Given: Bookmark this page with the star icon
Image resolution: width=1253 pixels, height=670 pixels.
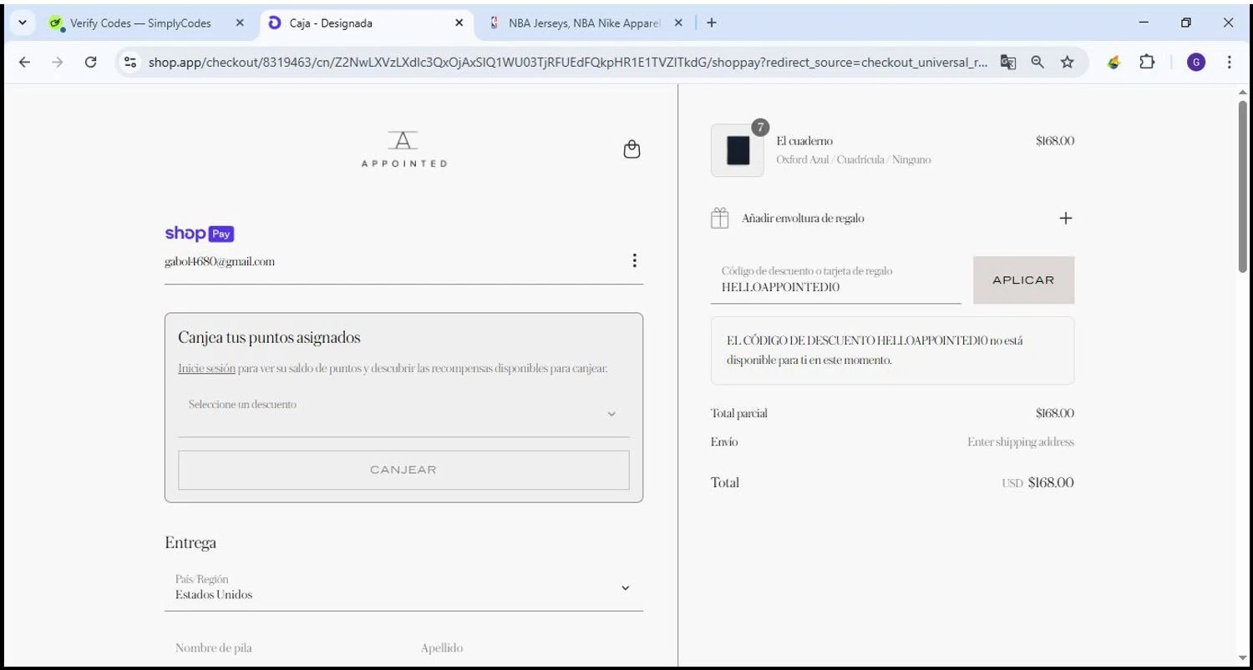Looking at the screenshot, I should tap(1067, 62).
